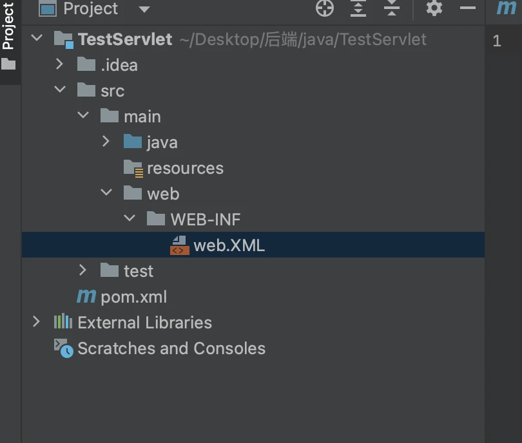
Task: Click the Expand All toolbar icon
Action: point(358,8)
